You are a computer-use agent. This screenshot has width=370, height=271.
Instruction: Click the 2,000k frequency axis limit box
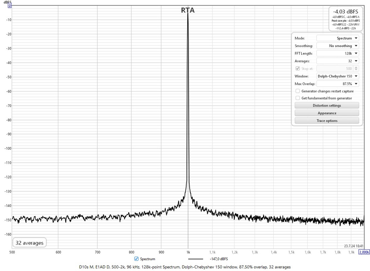364,252
